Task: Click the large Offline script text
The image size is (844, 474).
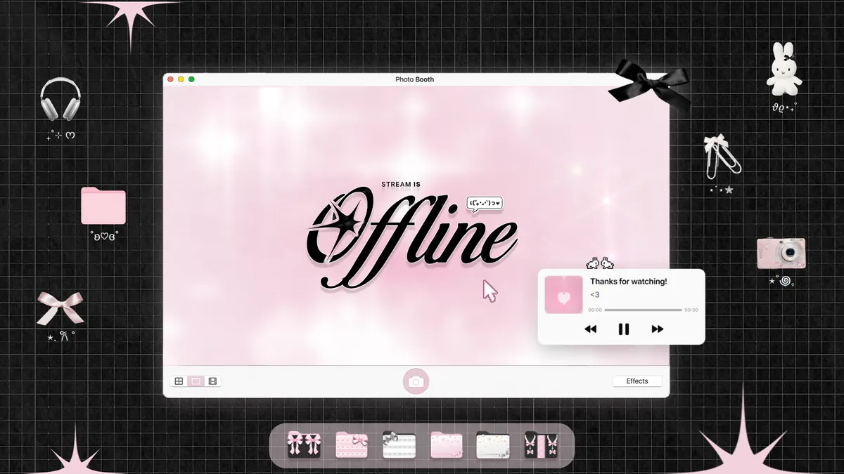Action: [x=414, y=238]
